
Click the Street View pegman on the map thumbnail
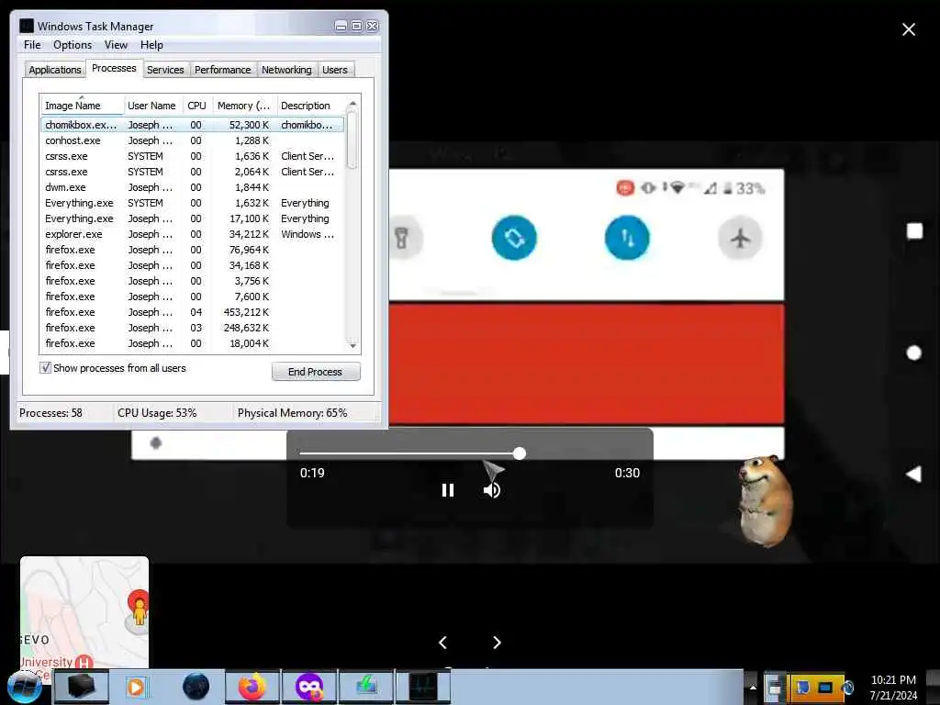click(x=140, y=611)
